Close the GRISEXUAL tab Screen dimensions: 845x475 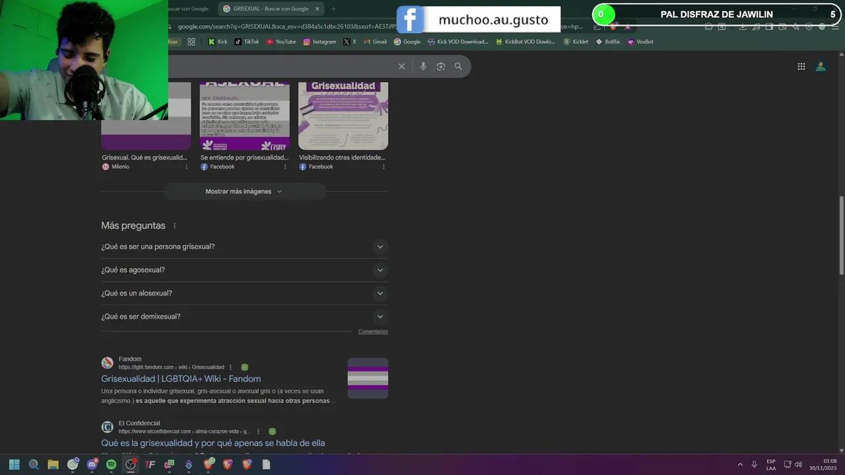317,9
